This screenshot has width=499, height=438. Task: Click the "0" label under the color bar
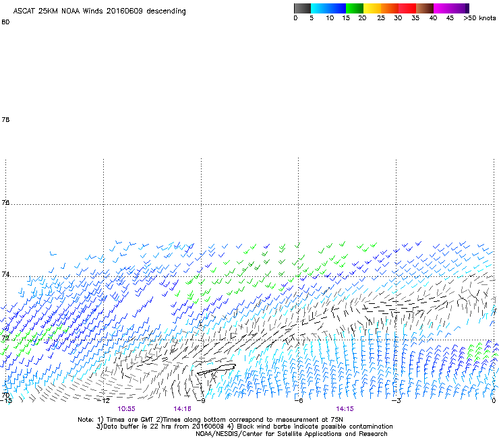pos(295,18)
